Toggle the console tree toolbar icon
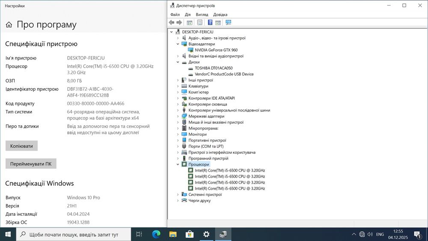Image resolution: width=428 pixels, height=241 pixels. 190,22
